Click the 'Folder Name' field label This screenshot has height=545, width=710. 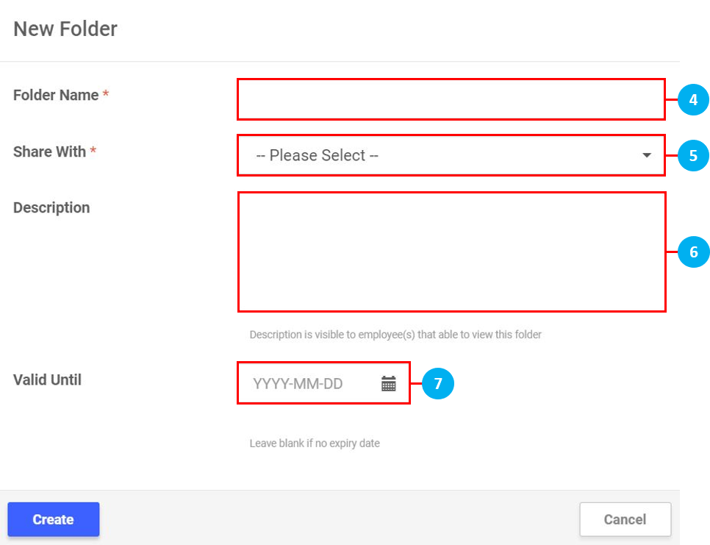click(x=56, y=95)
